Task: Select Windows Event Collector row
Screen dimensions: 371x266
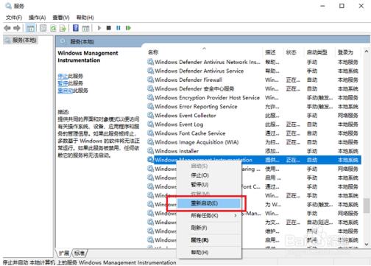Action: (x=254, y=116)
